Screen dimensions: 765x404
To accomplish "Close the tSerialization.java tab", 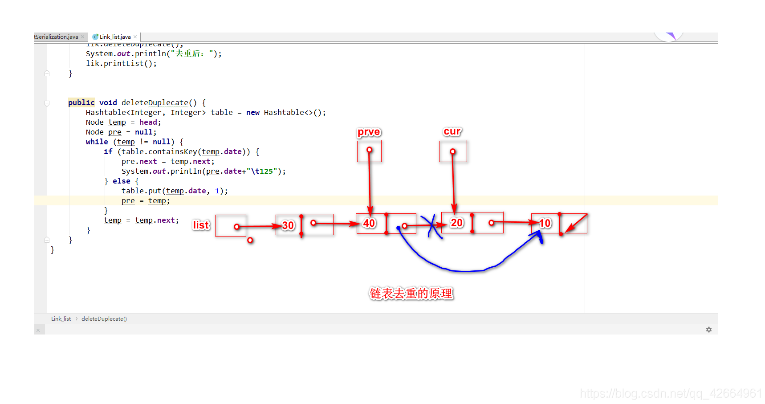I will pyautogui.click(x=83, y=37).
